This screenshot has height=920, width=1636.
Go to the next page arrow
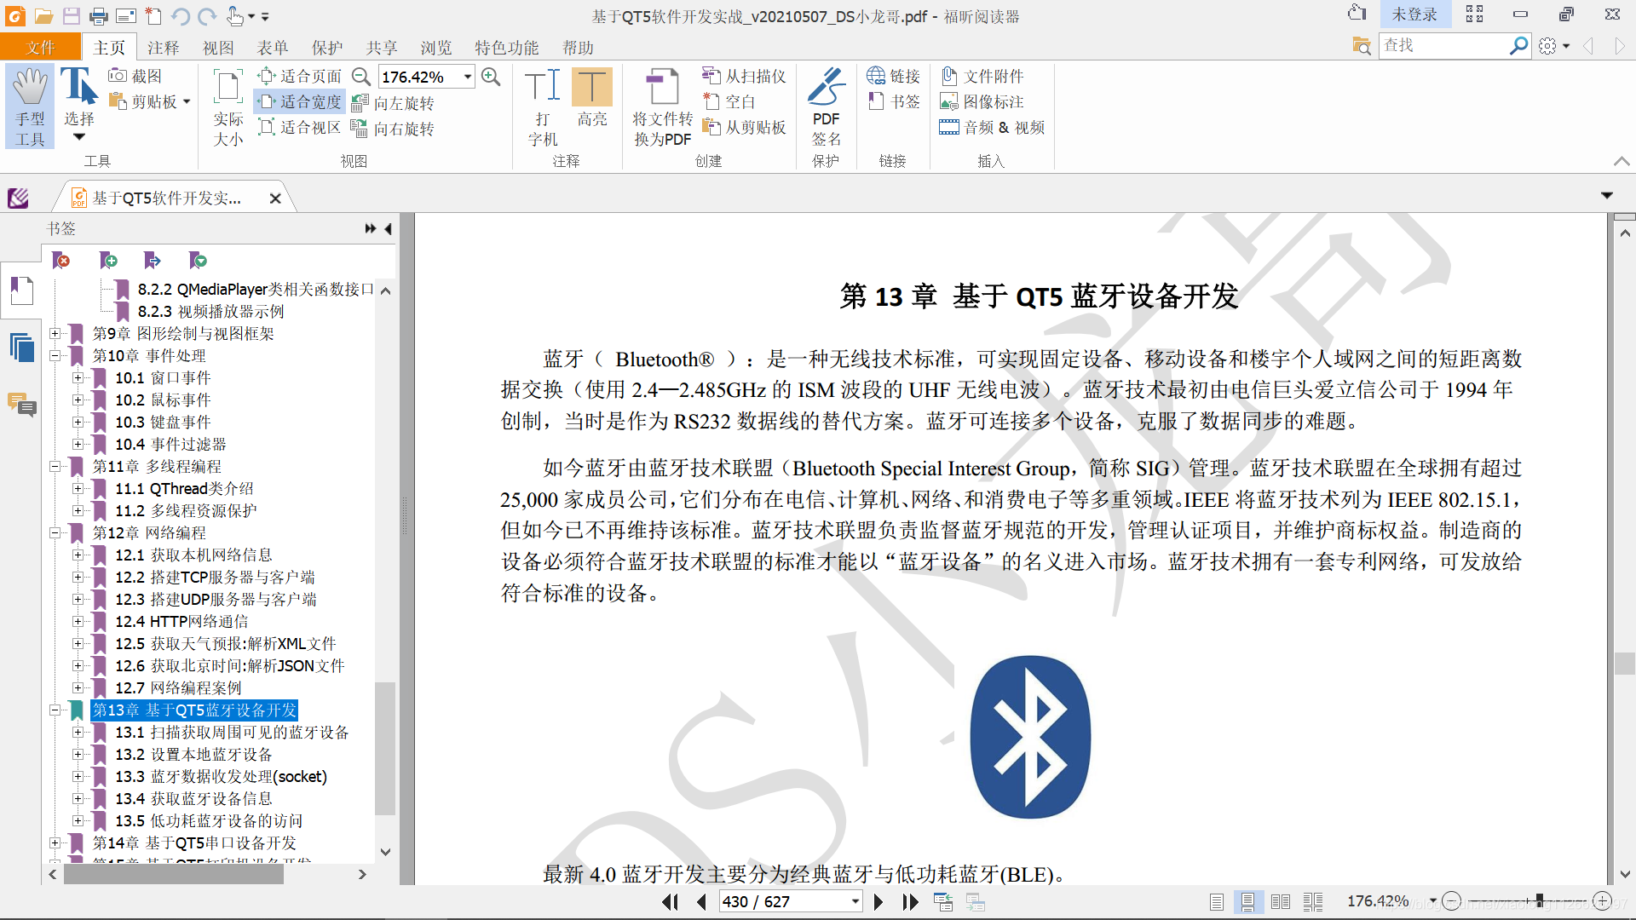coord(878,902)
